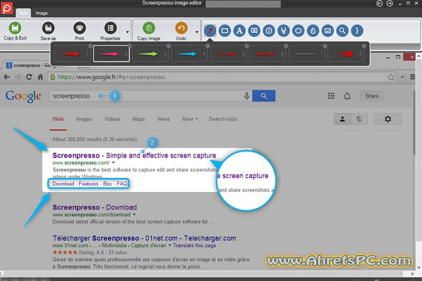Choose thick red arrow preset 8

(347, 54)
